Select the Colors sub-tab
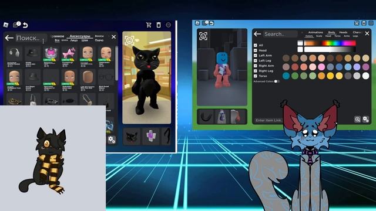This screenshot has width=376, height=211. pyautogui.click(x=309, y=36)
